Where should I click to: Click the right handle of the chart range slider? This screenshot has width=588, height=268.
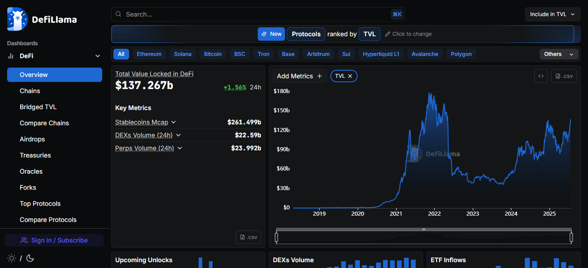click(x=571, y=237)
